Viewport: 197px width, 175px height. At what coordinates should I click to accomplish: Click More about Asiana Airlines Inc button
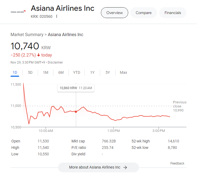click(x=98, y=167)
